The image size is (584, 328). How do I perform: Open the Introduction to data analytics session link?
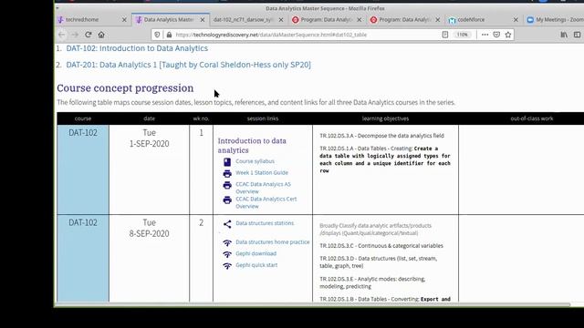tap(252, 146)
